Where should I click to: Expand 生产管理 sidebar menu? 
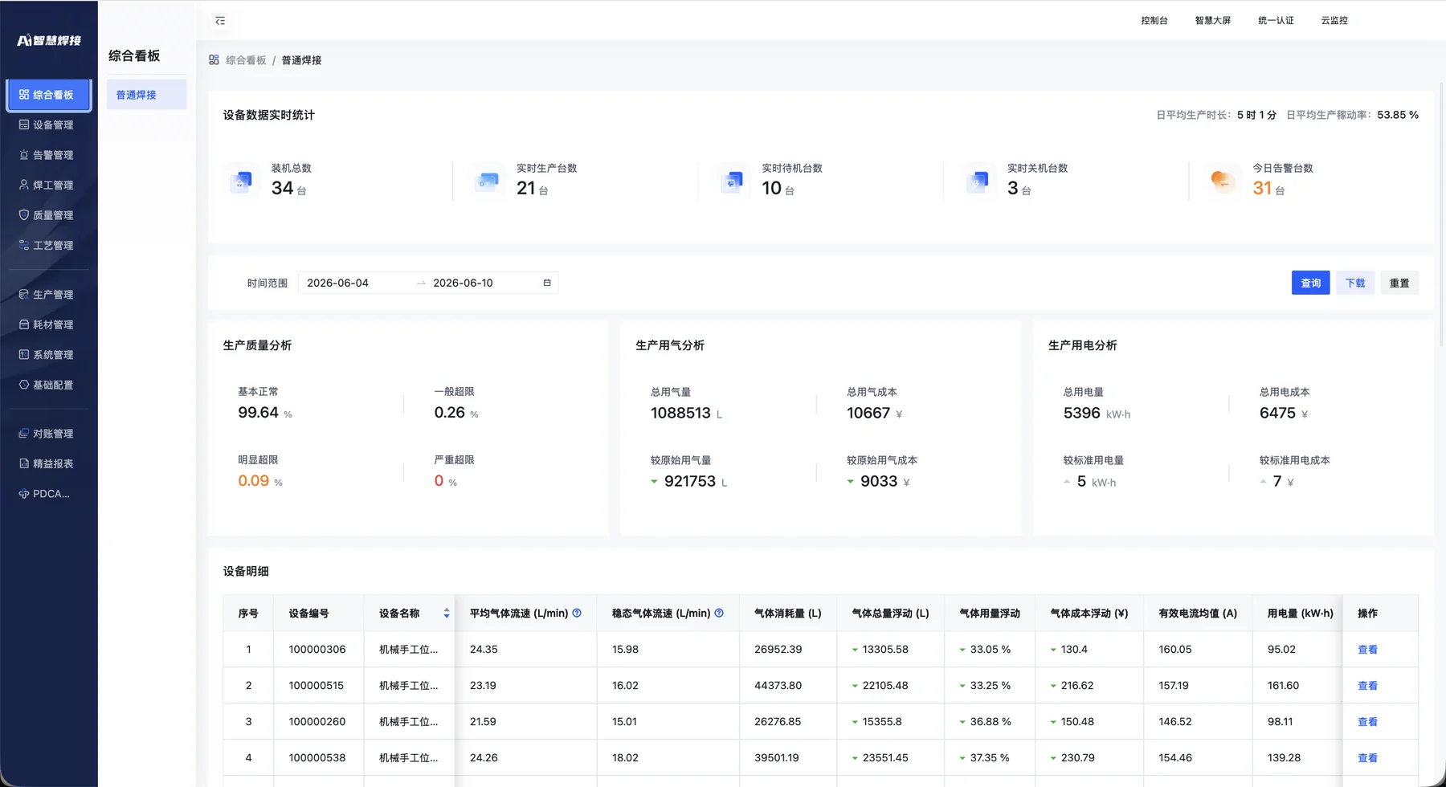pos(49,295)
